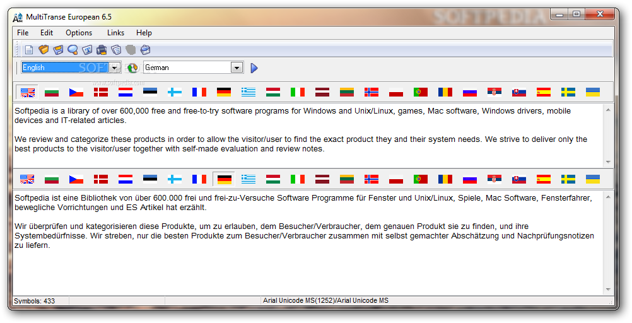
Task: Choose Greek flag in source flag row
Action: pos(249,92)
